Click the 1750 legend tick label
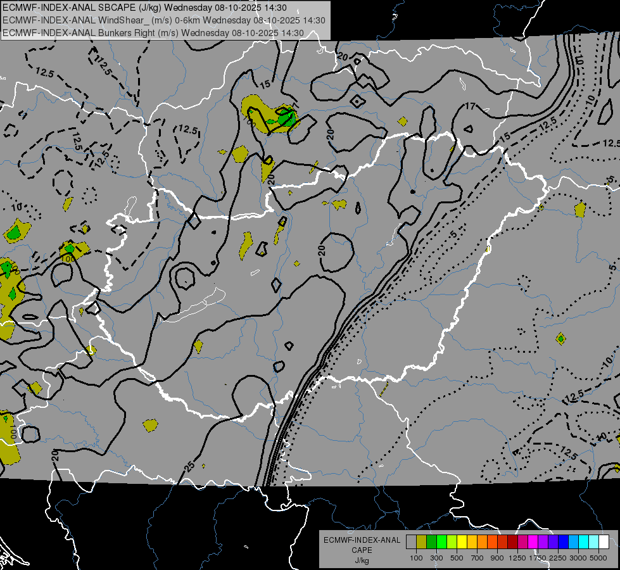Image resolution: width=620 pixels, height=570 pixels. (538, 558)
